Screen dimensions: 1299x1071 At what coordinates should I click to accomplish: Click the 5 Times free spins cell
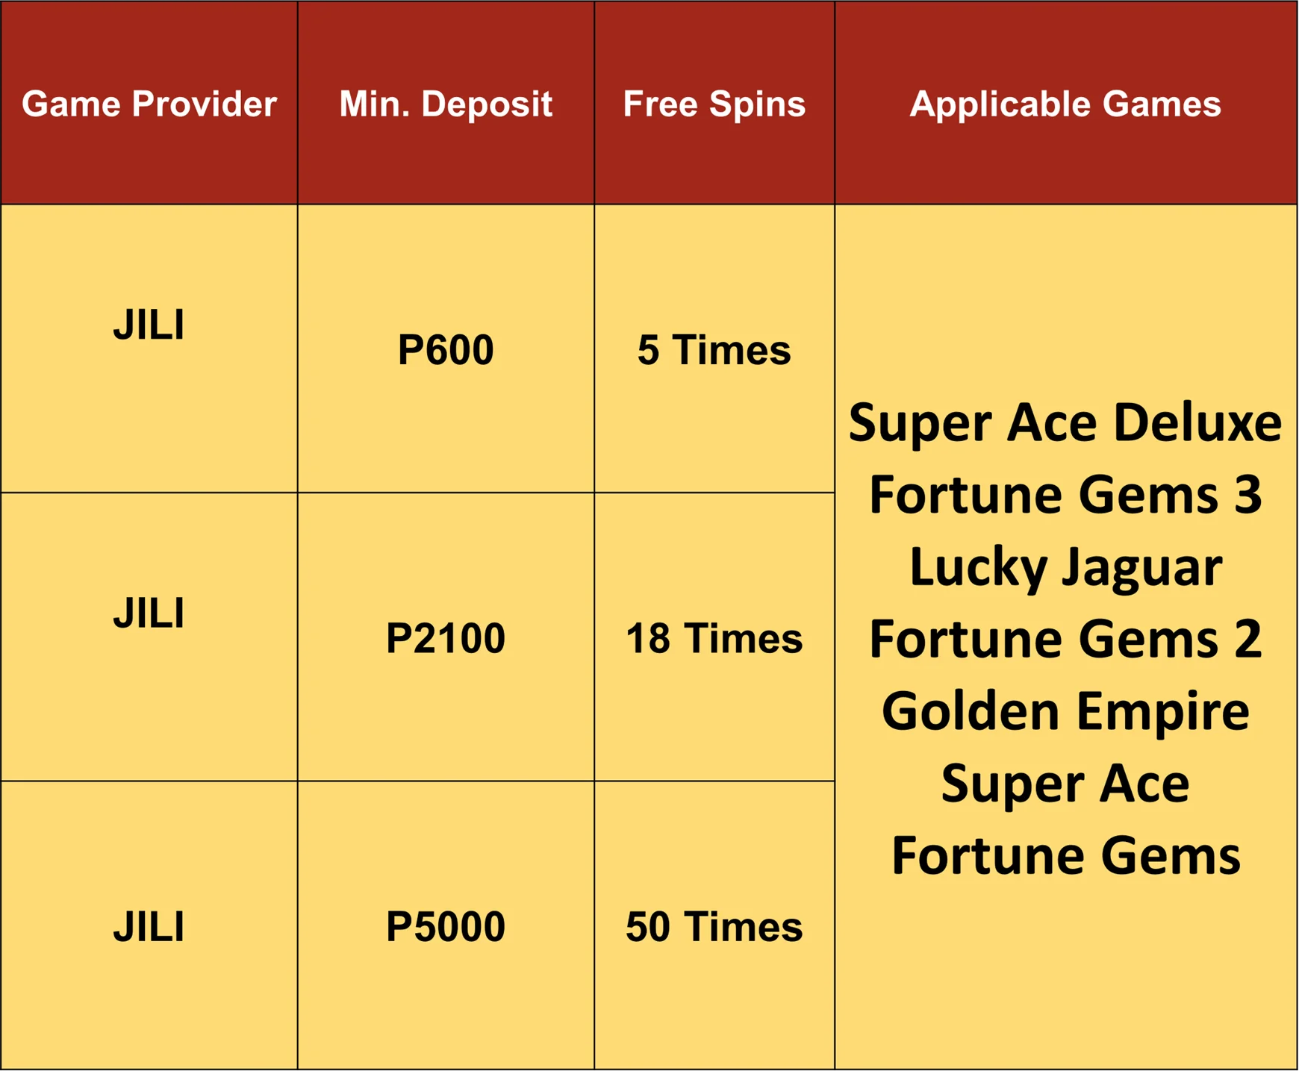[x=714, y=349]
